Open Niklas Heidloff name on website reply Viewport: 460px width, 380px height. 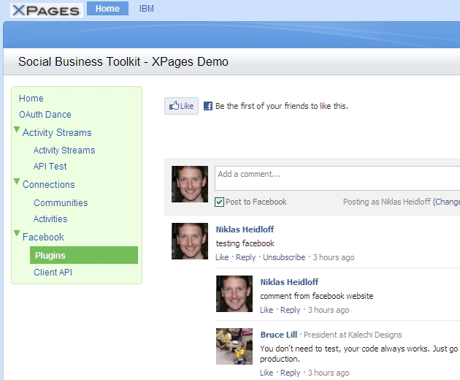[x=289, y=282]
